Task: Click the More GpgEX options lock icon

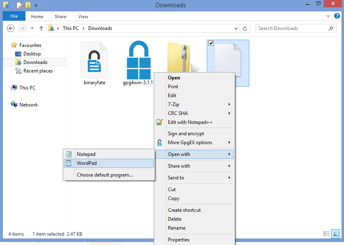Action: pos(160,143)
